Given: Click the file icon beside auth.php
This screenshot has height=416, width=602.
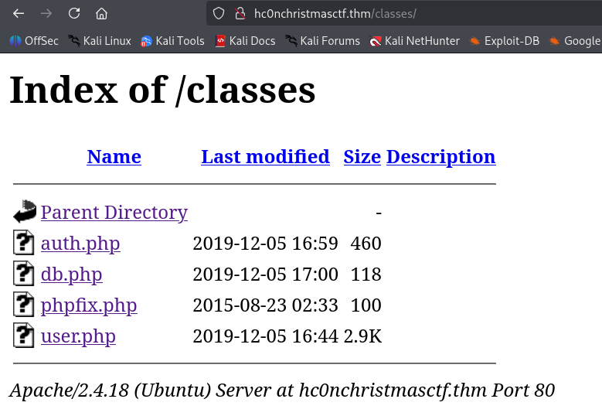Looking at the screenshot, I should coord(25,244).
